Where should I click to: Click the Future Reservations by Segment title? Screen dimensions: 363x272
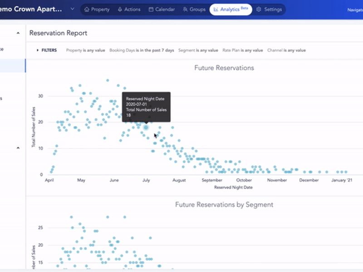224,204
